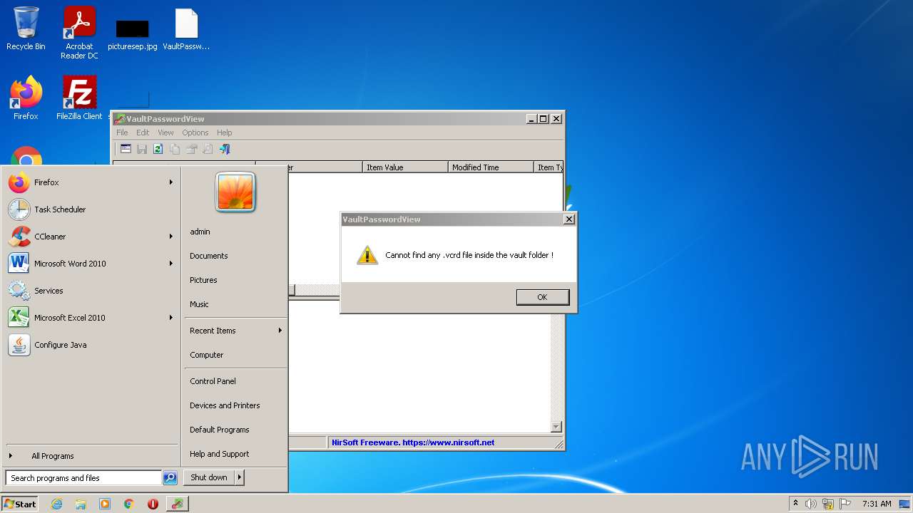Sort by Modified Time column header
913x513 pixels.
pos(491,167)
